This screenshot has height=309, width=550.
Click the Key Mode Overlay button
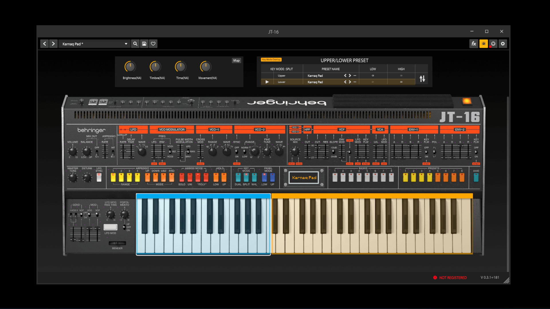tap(271, 60)
